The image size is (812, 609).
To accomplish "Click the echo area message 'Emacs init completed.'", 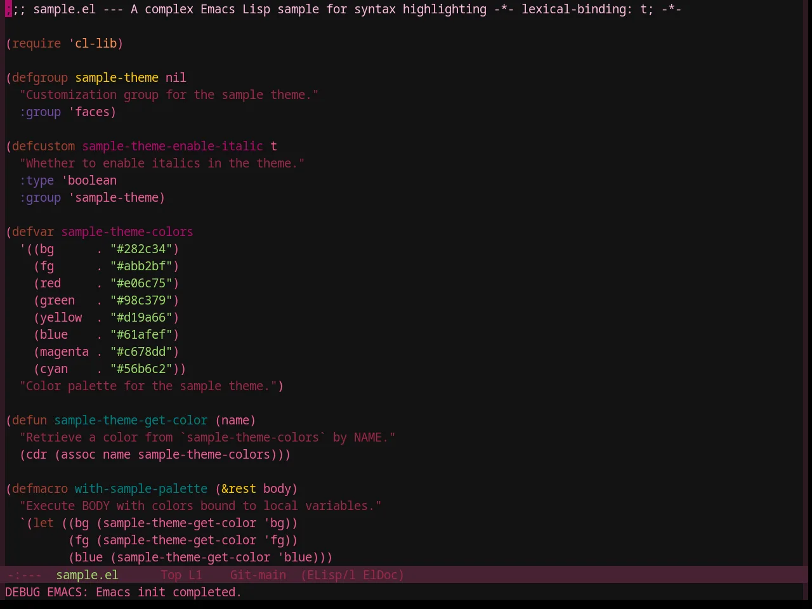I will point(169,592).
